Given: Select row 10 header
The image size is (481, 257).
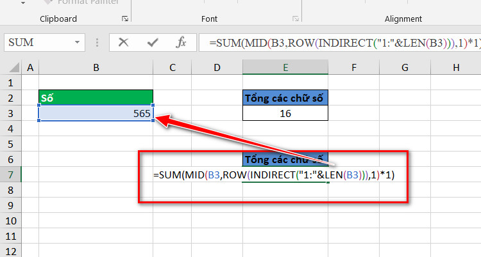Looking at the screenshot, I should pyautogui.click(x=11, y=221).
